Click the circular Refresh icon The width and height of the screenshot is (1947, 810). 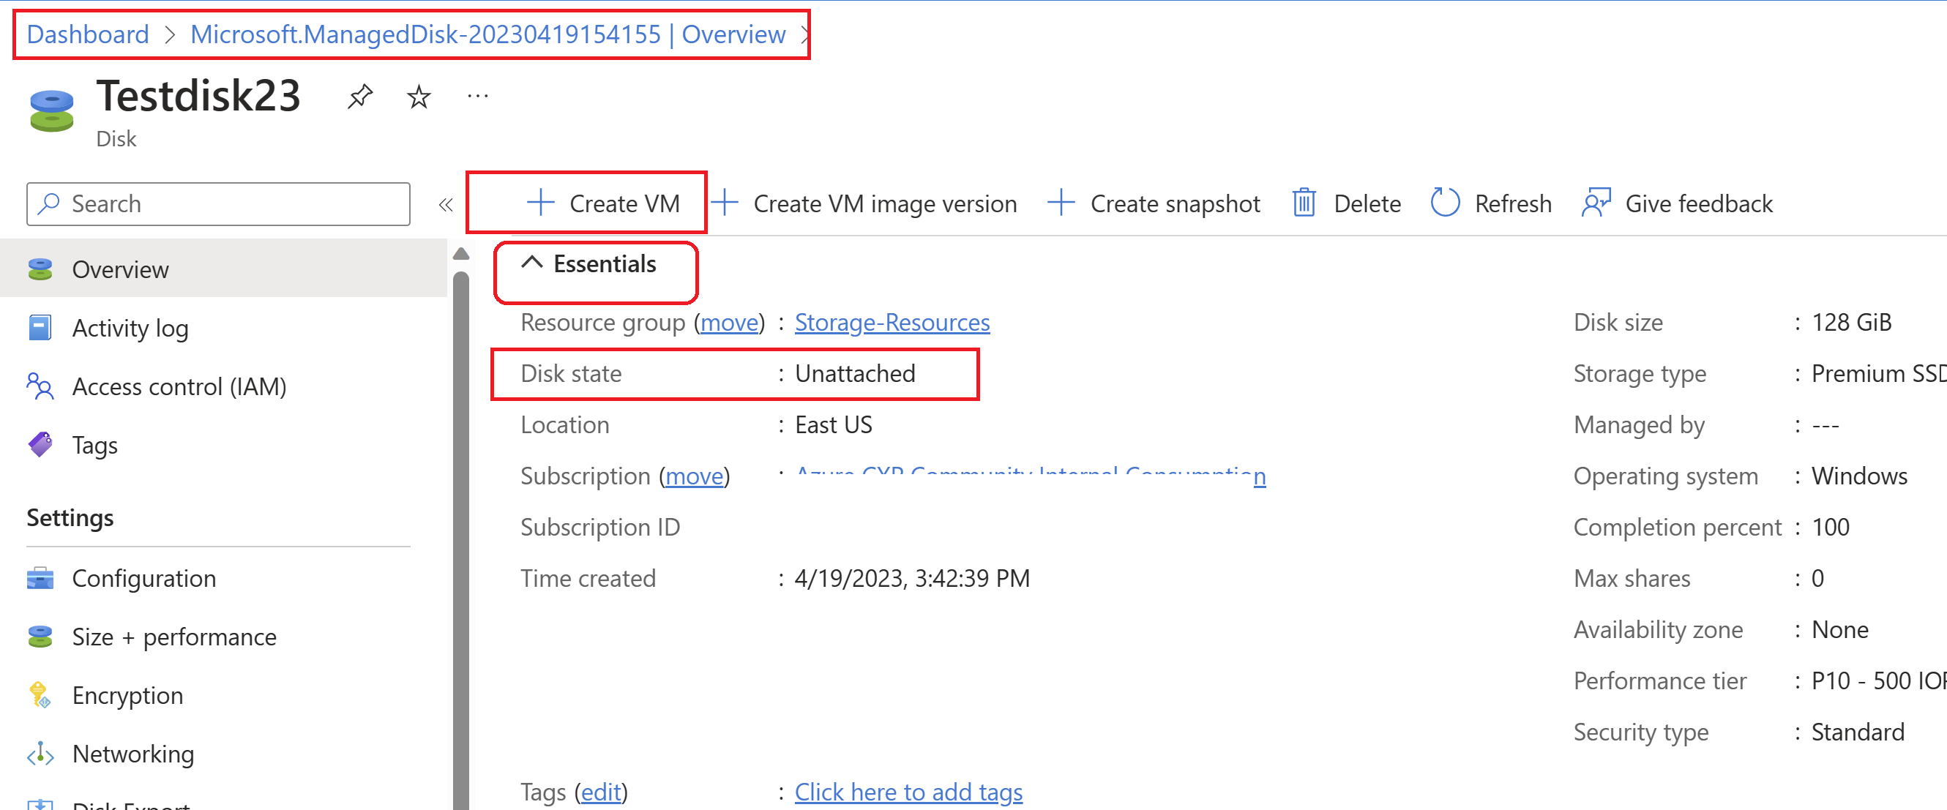(1445, 203)
